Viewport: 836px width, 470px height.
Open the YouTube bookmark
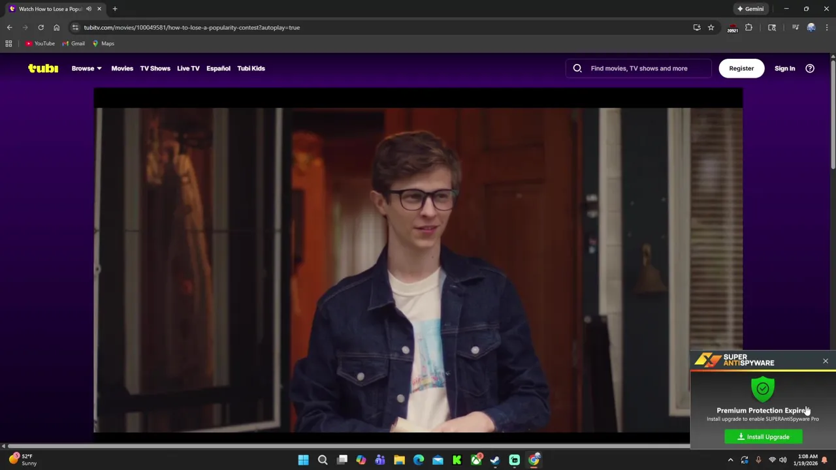tap(40, 44)
